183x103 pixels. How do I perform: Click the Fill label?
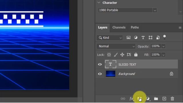click(x=147, y=55)
